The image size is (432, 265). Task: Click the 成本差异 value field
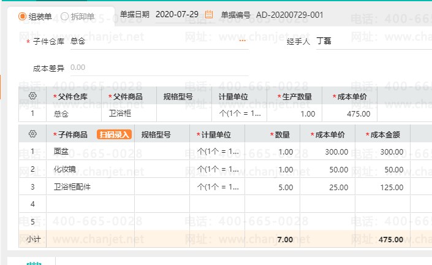153,67
